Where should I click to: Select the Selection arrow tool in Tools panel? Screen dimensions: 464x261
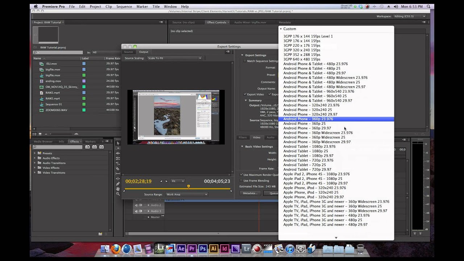(x=118, y=143)
